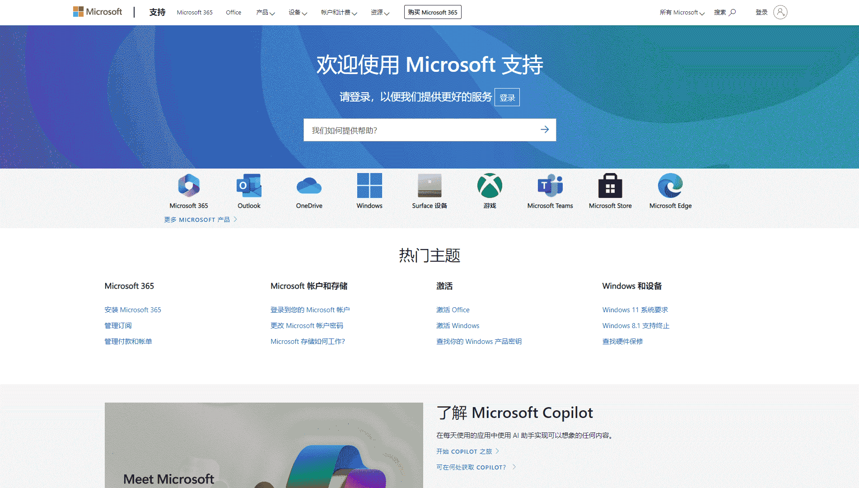The height and width of the screenshot is (488, 859).
Task: Open Microsoft 存储如何工作 link
Action: point(308,342)
